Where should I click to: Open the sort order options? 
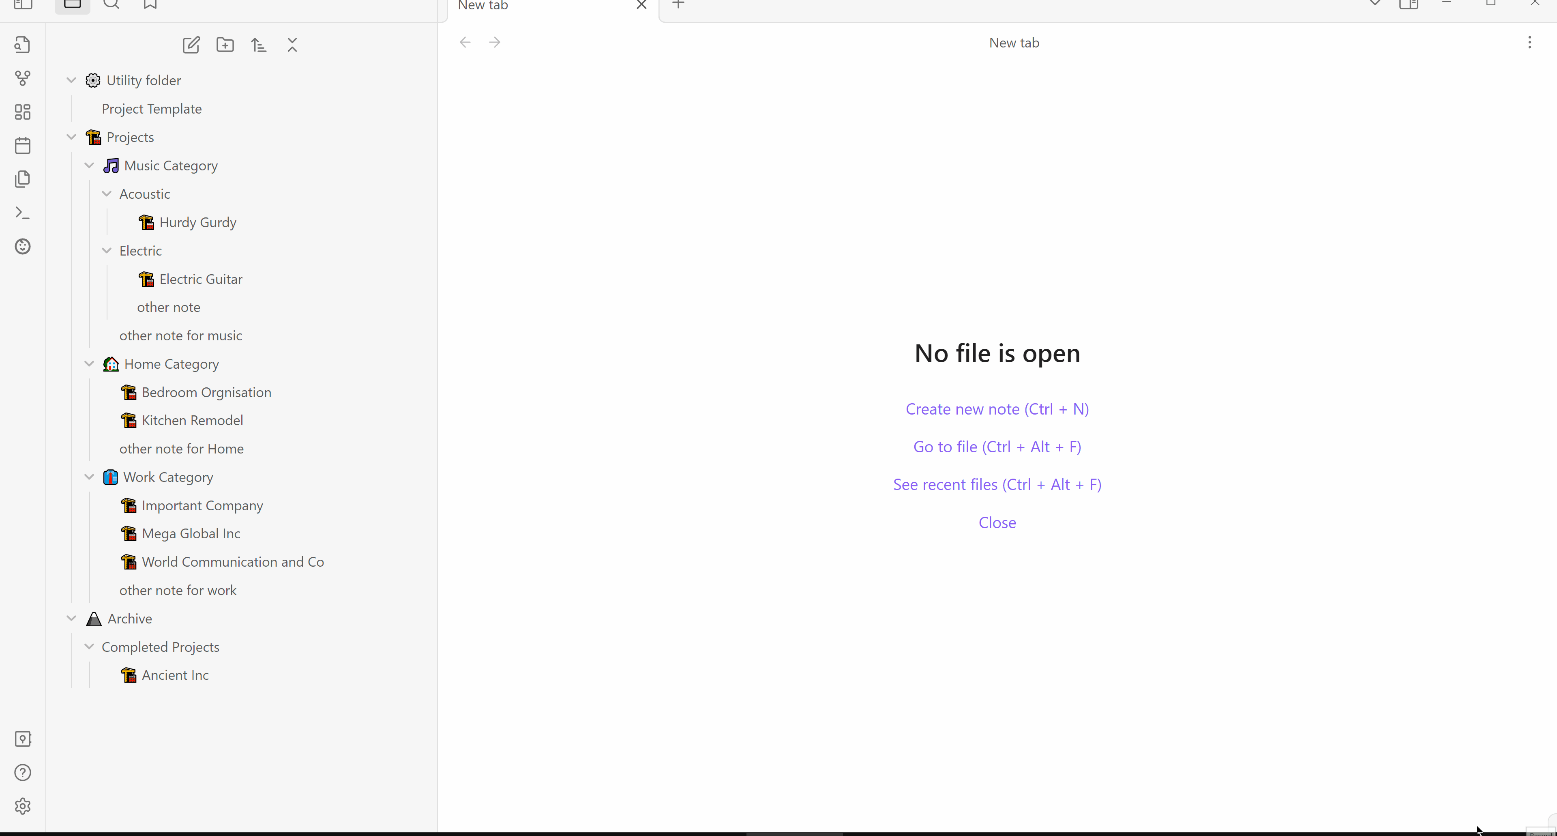pos(259,45)
